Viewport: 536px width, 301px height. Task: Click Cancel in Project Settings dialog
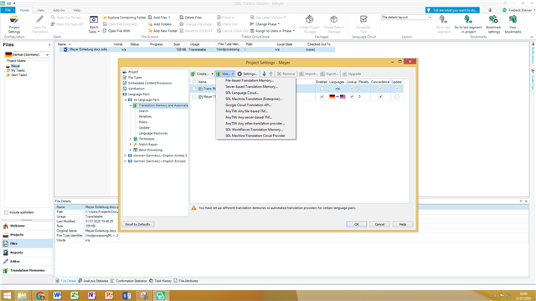coord(379,224)
